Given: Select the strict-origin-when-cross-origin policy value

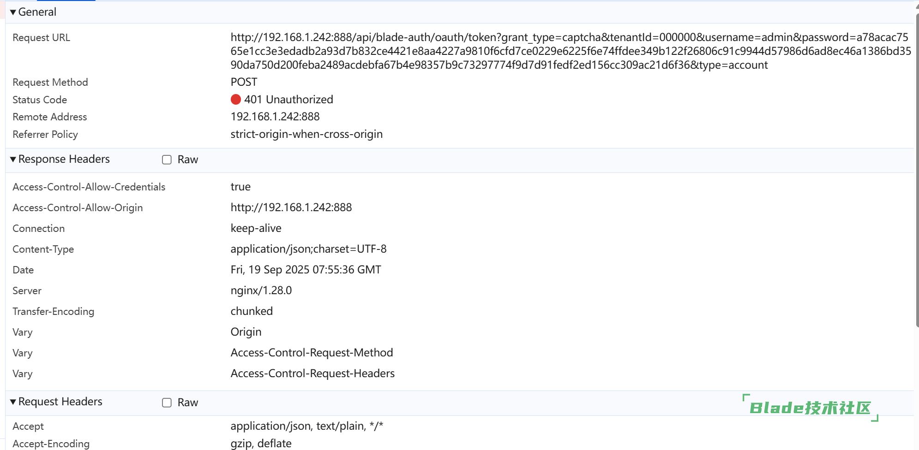Looking at the screenshot, I should pyautogui.click(x=306, y=134).
